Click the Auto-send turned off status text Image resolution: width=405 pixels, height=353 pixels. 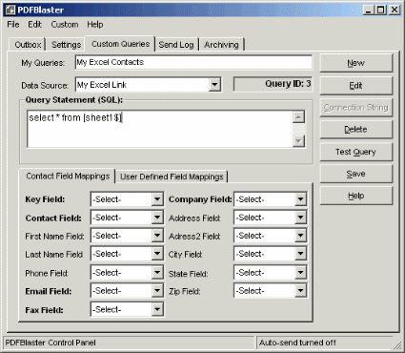coord(297,343)
